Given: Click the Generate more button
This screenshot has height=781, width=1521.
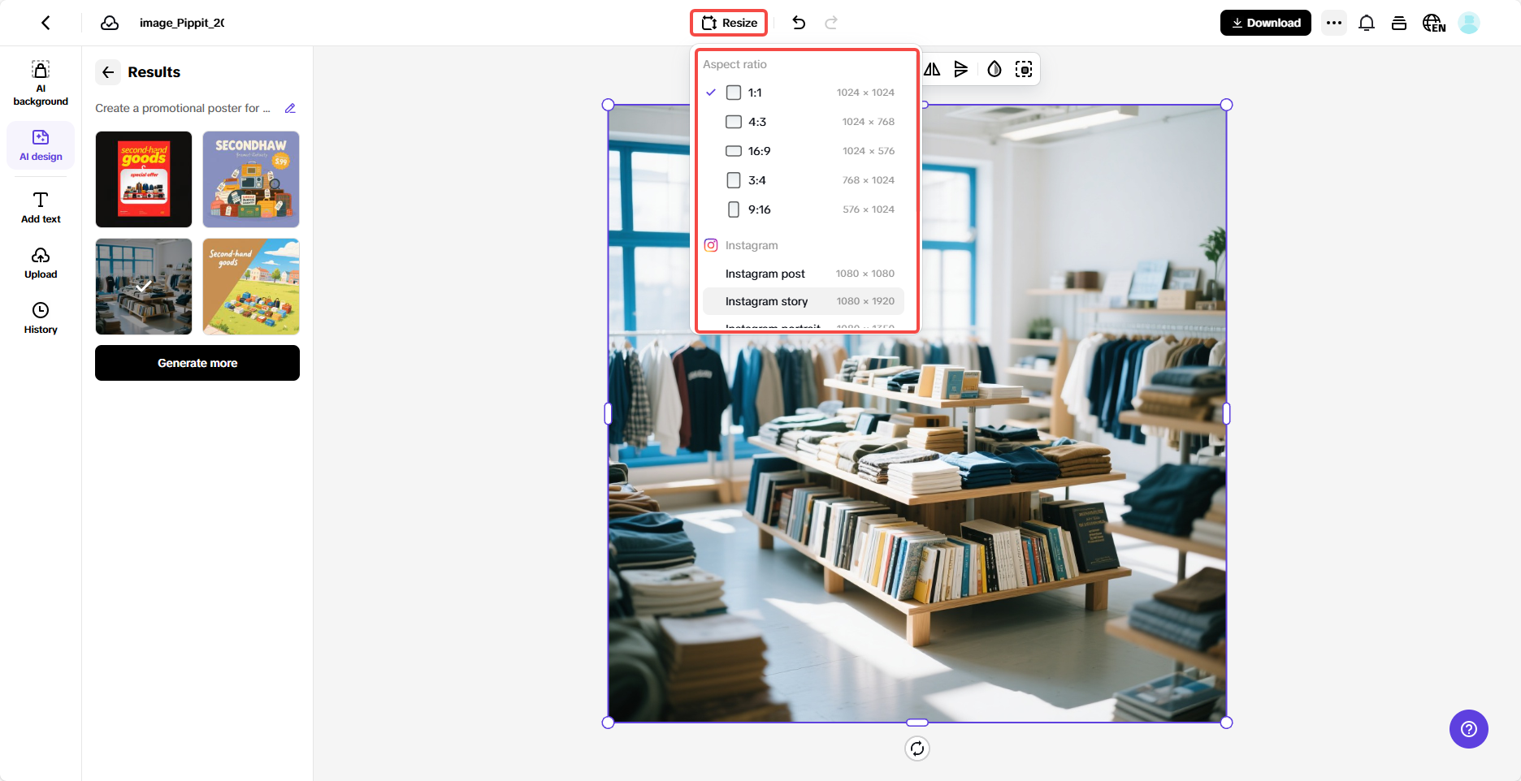Looking at the screenshot, I should coord(197,363).
